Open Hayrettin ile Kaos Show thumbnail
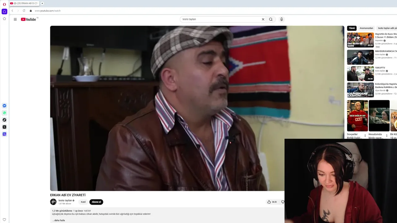397x223 pixels. coord(360,40)
